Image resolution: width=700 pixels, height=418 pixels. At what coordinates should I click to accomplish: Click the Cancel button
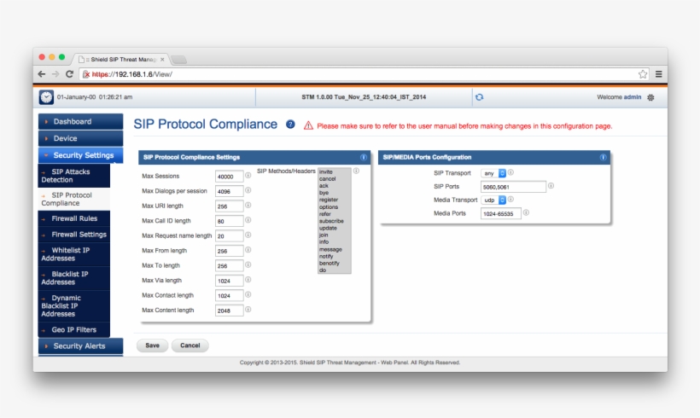click(x=190, y=345)
